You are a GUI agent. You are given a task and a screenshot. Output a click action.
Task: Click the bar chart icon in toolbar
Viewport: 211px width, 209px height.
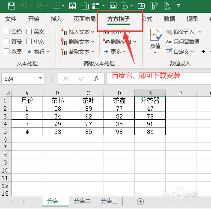[x=85, y=6]
